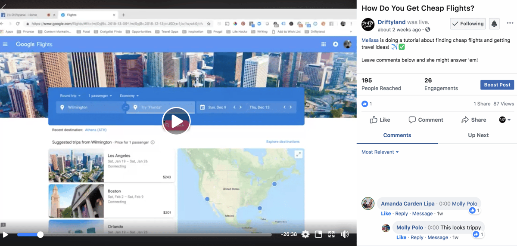
Task: Click the Share button under the post
Action: [x=473, y=120]
